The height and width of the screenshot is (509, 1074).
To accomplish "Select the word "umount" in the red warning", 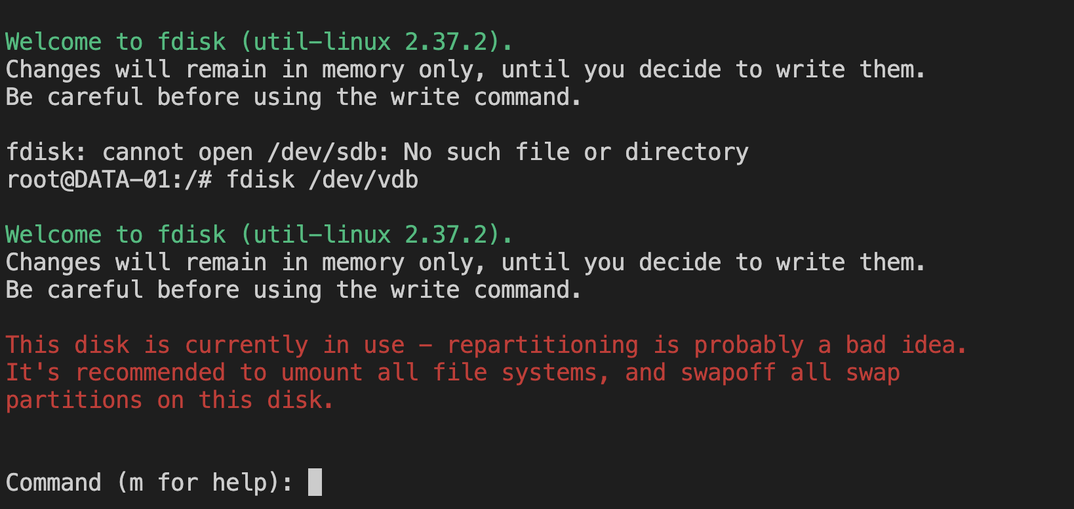I will click(321, 373).
